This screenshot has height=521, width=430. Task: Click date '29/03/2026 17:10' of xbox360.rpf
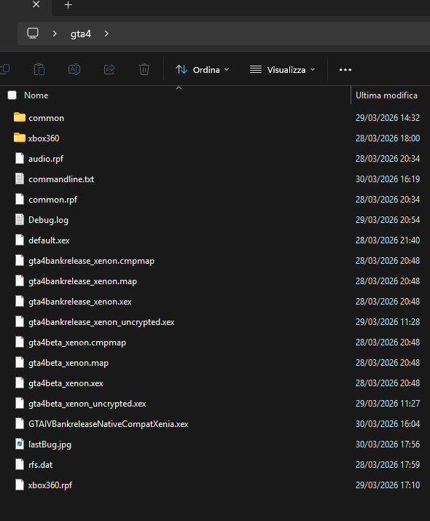[x=388, y=485]
